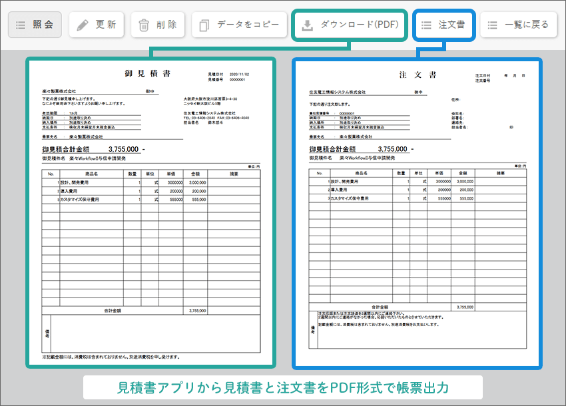
Task: Click the 御見積書 document title heading
Action: coord(147,74)
